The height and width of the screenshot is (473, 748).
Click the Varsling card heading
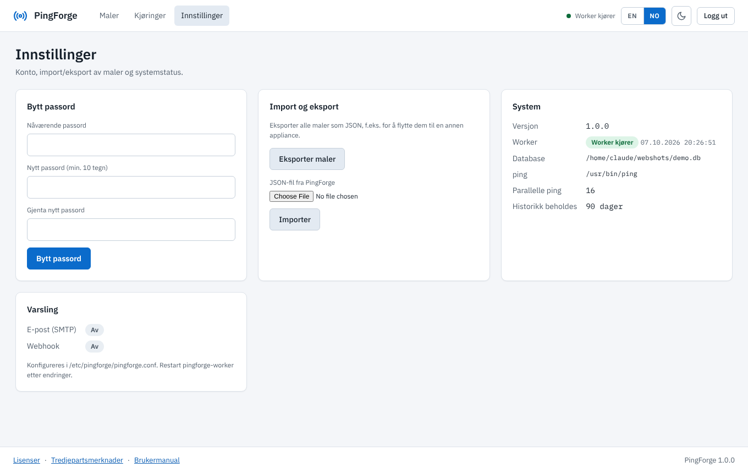pyautogui.click(x=42, y=310)
